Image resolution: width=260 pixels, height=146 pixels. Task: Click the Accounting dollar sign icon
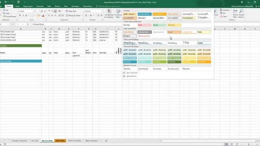86,15
